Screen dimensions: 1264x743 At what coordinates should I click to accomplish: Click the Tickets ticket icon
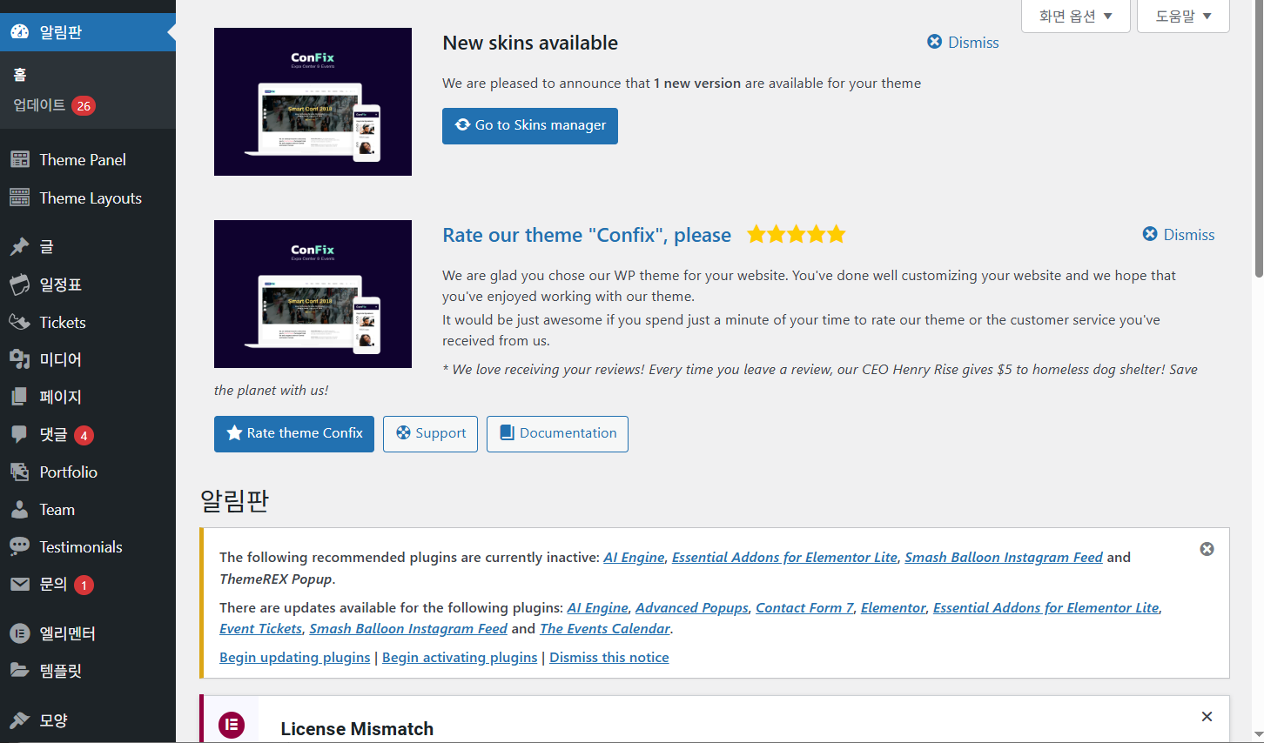tap(20, 323)
